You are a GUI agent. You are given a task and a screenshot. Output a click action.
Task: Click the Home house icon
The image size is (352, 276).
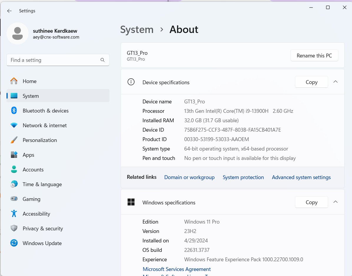[14, 81]
